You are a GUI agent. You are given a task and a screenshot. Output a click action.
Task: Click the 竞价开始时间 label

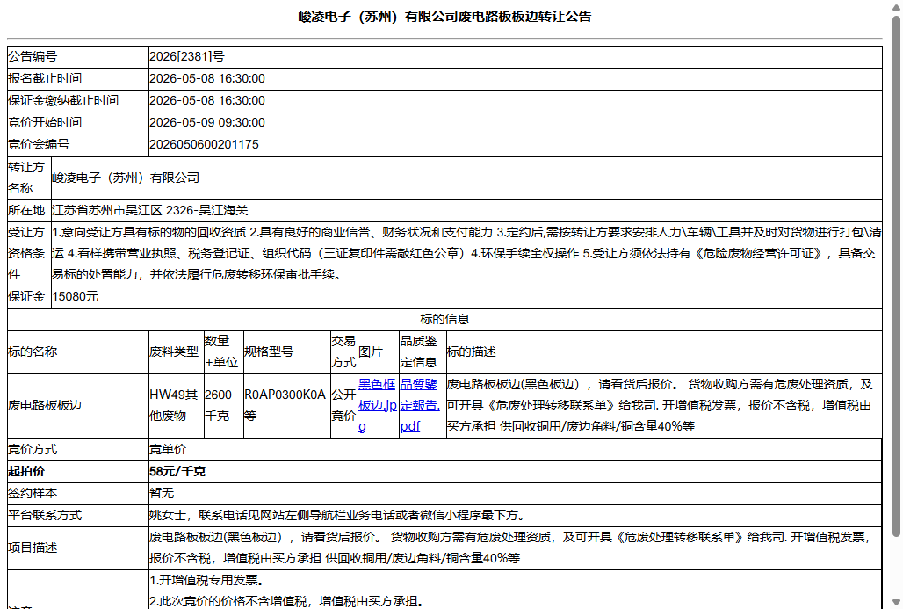click(45, 122)
